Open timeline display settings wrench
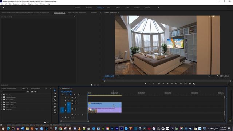The width and height of the screenshot is (233, 131). click(79, 95)
